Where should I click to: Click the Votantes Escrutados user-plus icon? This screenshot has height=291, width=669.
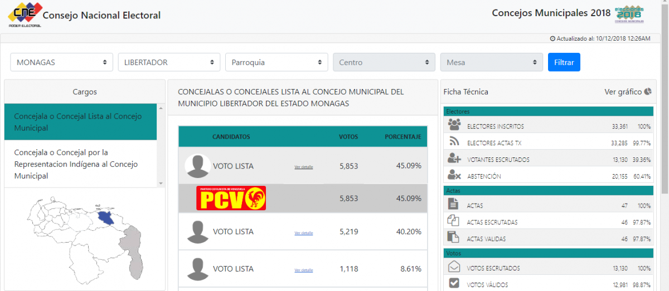(x=454, y=159)
